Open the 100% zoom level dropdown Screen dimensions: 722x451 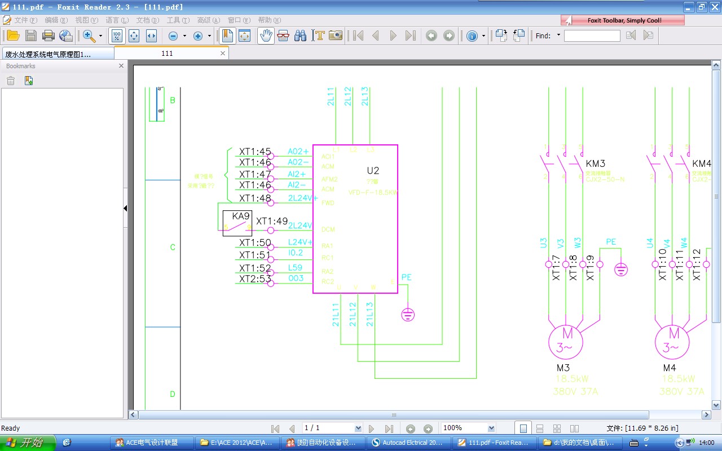click(491, 428)
